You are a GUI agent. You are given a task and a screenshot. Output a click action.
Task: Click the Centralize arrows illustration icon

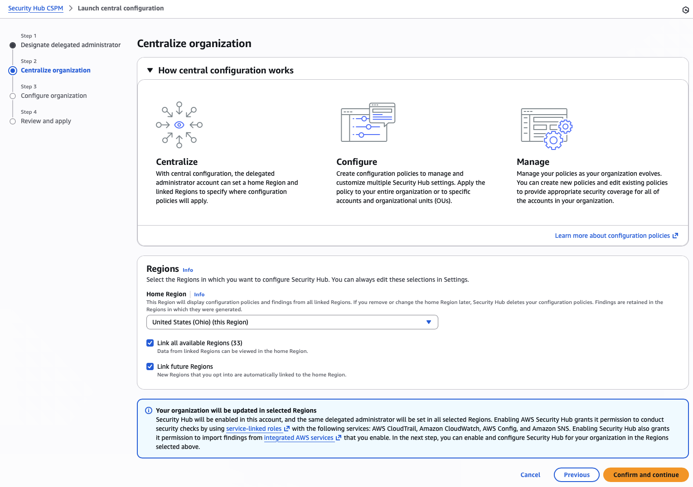[179, 125]
